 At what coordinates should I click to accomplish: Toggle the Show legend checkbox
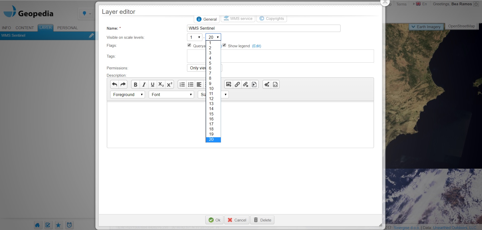click(x=224, y=45)
